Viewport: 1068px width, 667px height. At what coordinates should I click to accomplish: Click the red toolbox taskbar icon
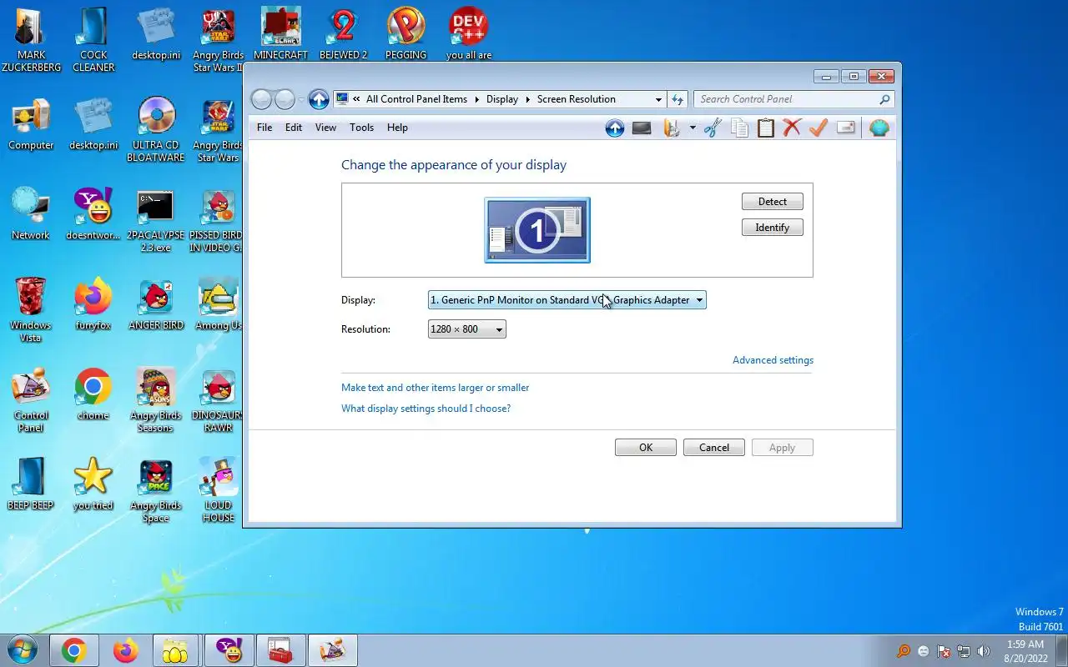point(280,650)
